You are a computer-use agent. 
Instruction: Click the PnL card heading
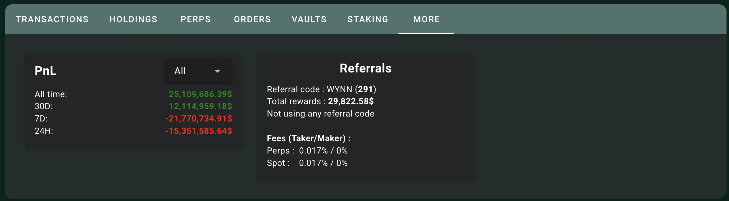[x=45, y=71]
